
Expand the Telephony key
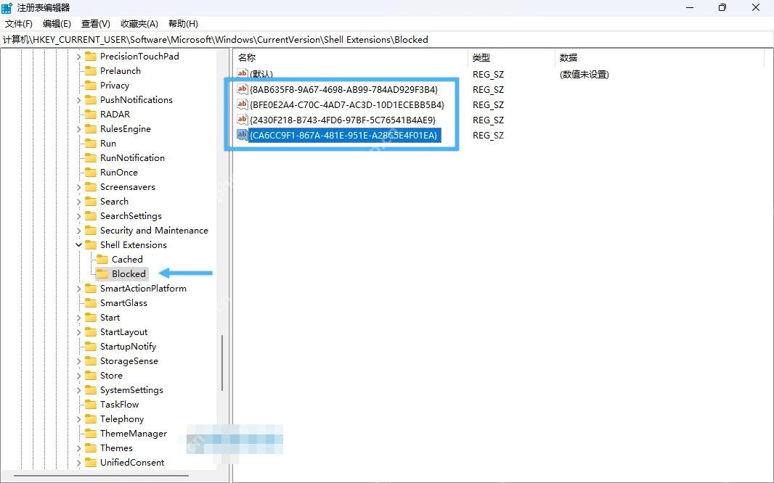coord(78,419)
